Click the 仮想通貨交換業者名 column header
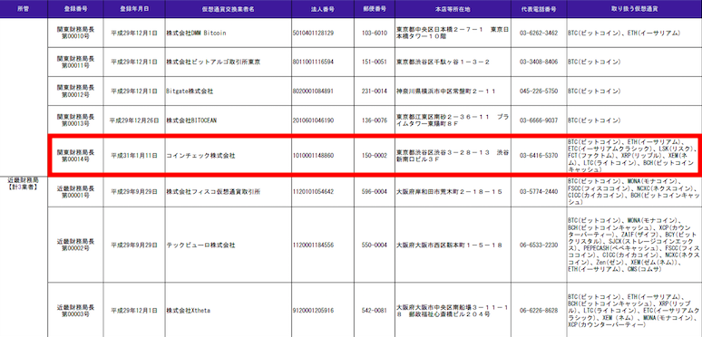The height and width of the screenshot is (337, 702). [x=228, y=9]
